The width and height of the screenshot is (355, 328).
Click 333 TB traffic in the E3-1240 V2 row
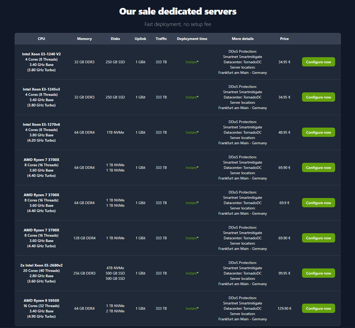pyautogui.click(x=161, y=62)
